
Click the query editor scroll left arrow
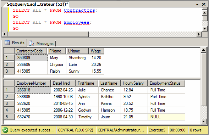pos(4,34)
